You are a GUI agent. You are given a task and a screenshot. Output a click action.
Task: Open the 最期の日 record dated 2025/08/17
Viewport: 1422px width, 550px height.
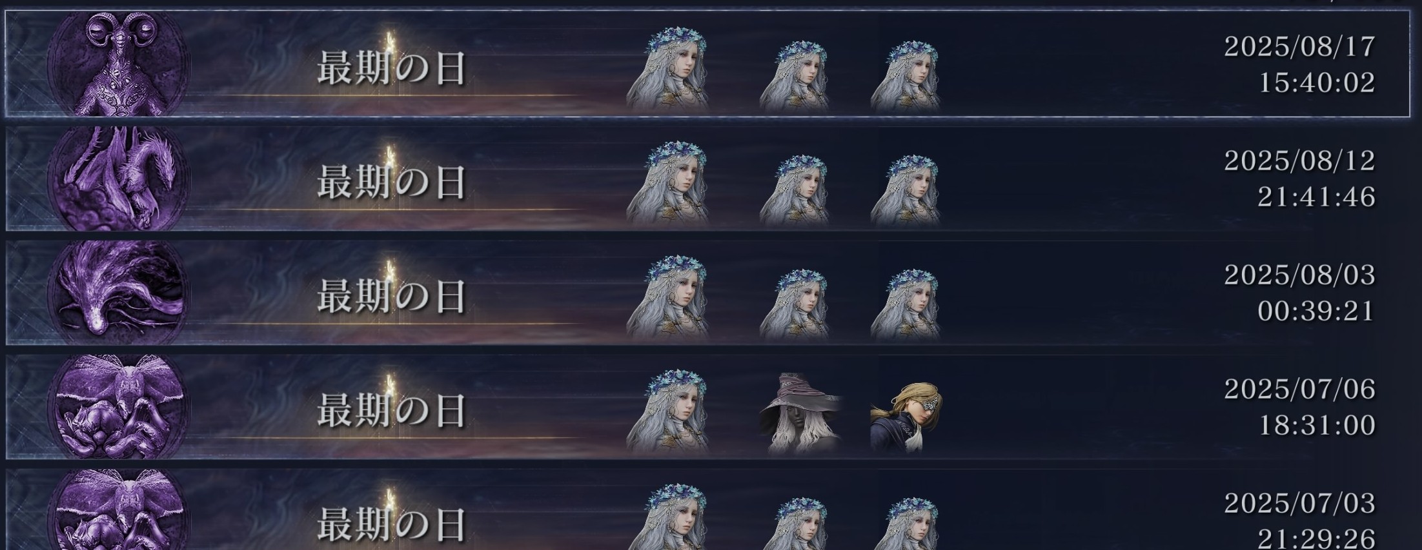(707, 64)
